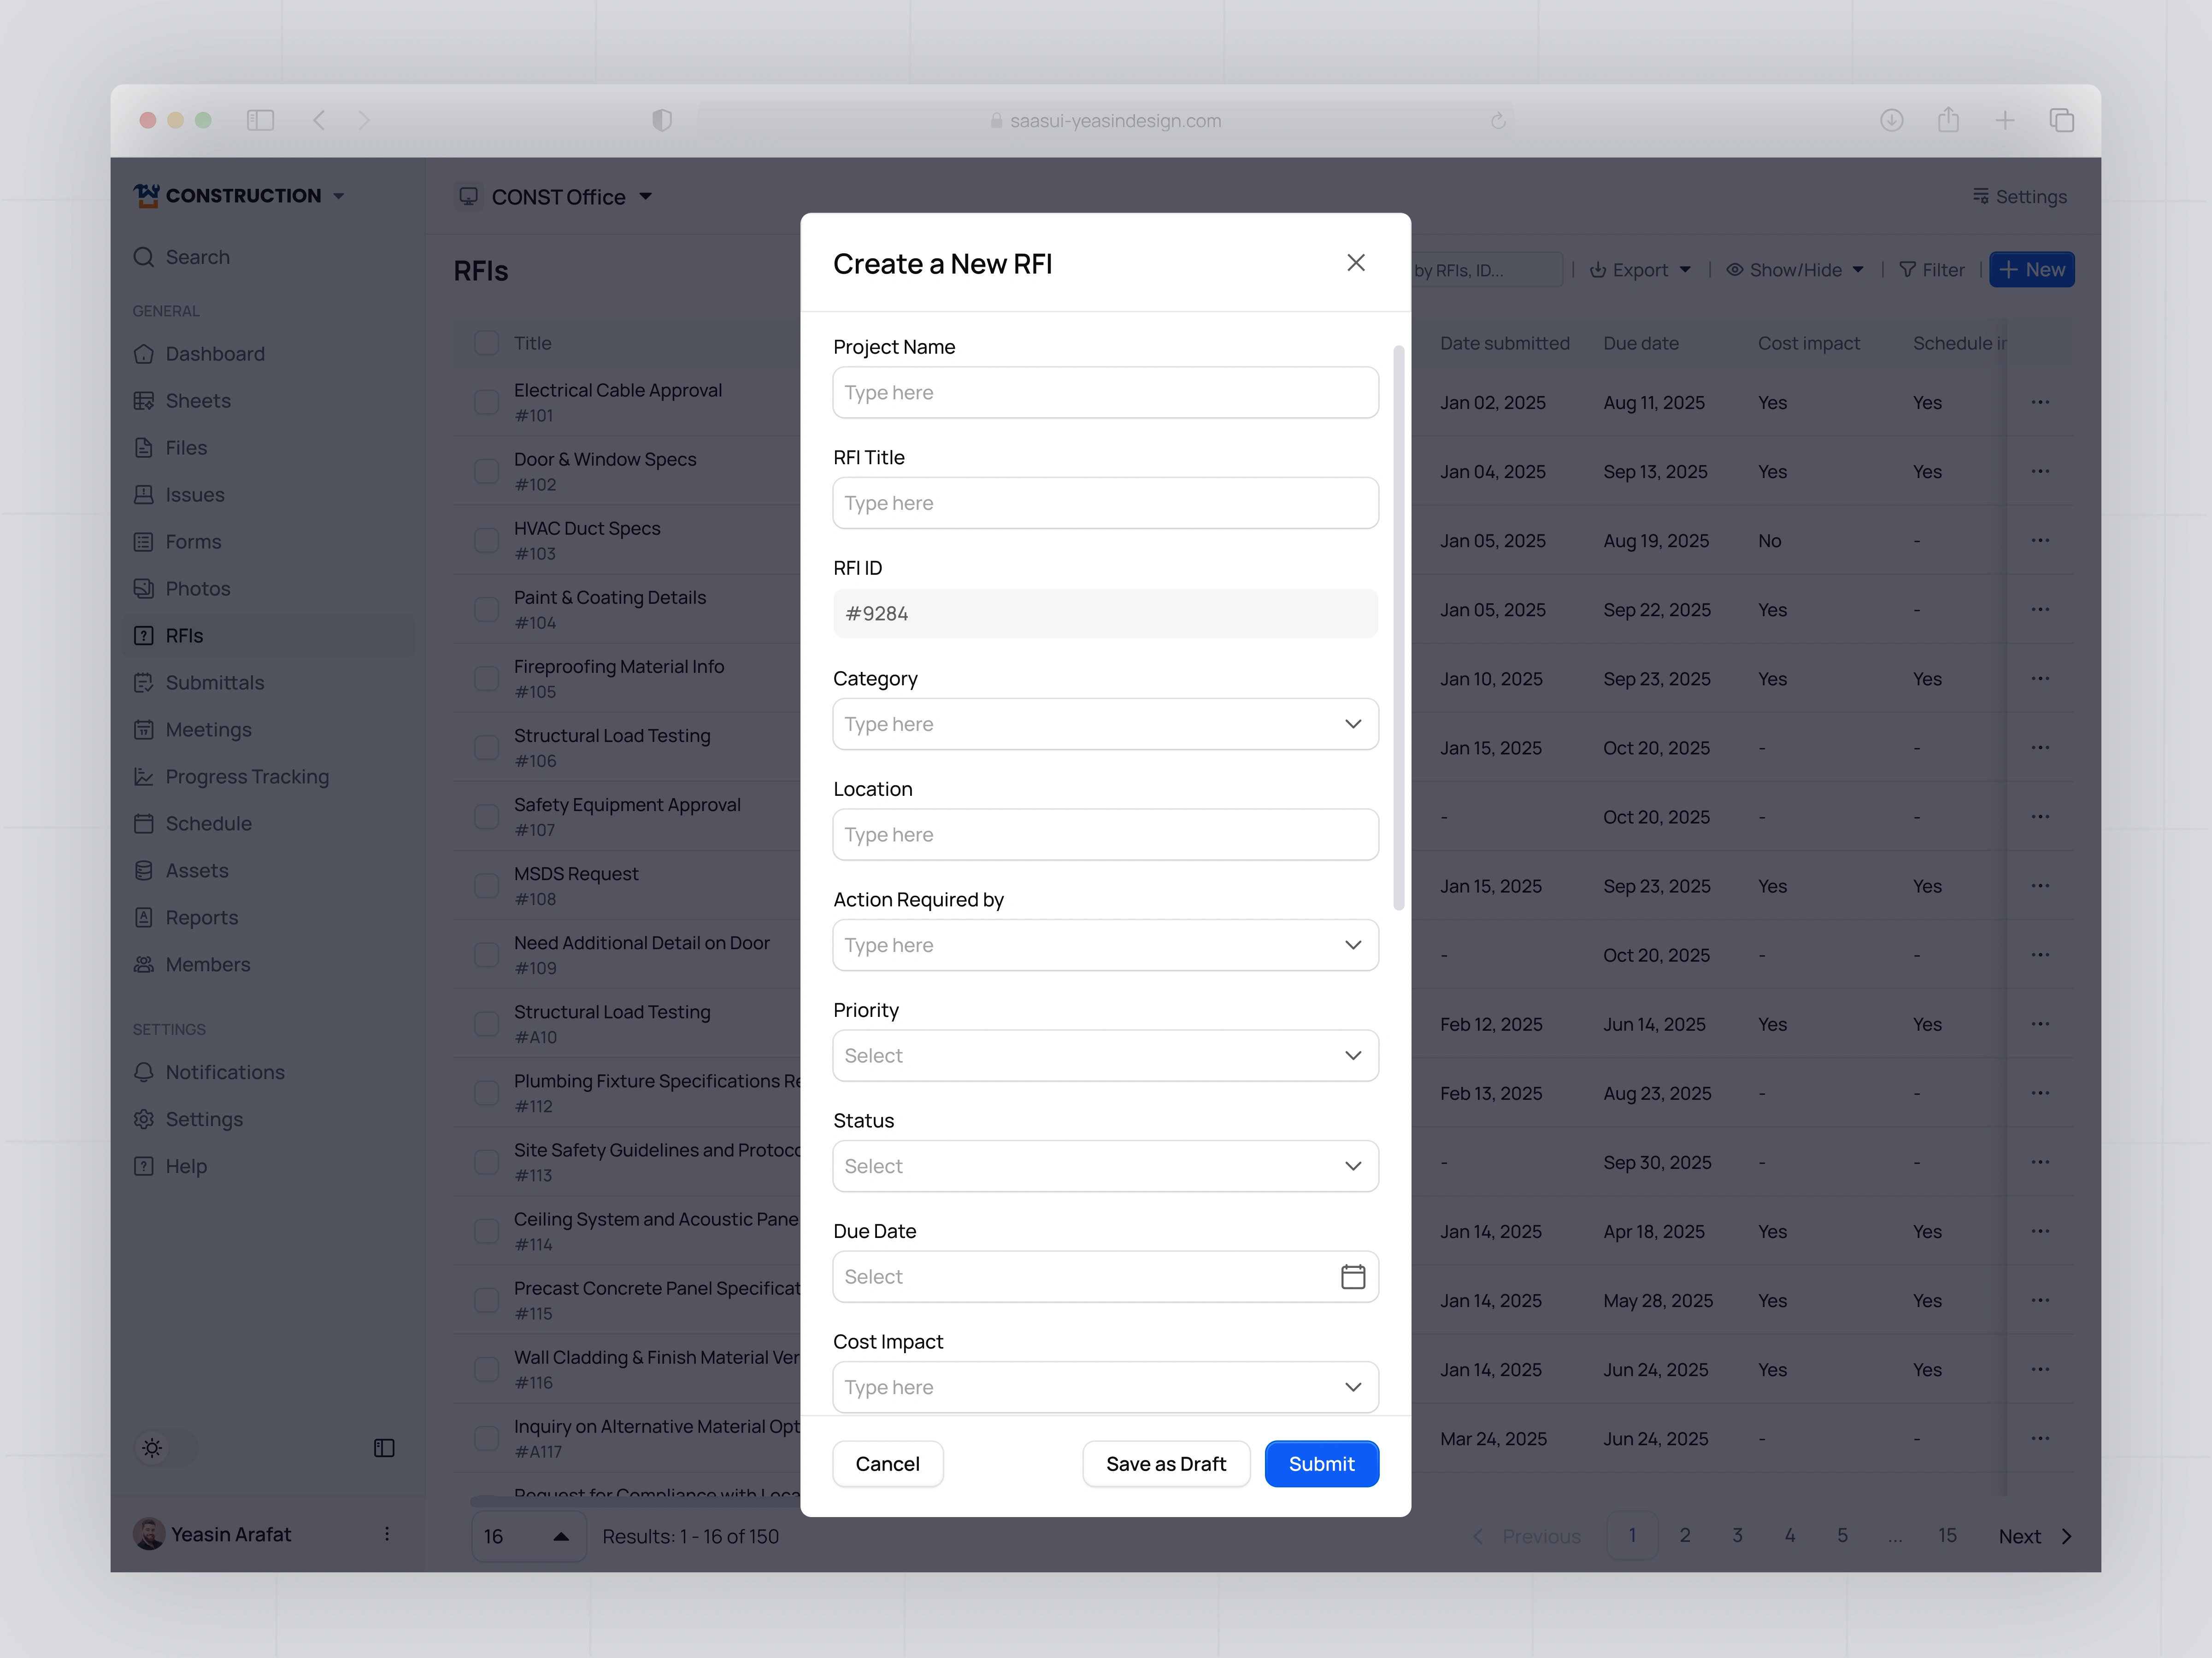This screenshot has width=2212, height=1658.
Task: Cancel the new RFI form
Action: [887, 1463]
